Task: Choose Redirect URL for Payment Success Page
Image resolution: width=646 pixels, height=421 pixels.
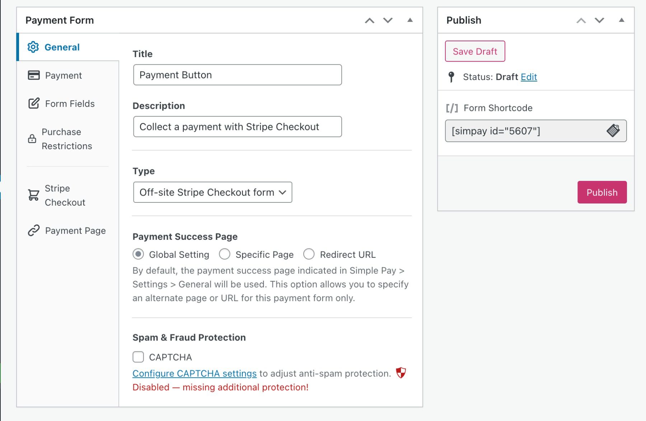Action: tap(309, 254)
